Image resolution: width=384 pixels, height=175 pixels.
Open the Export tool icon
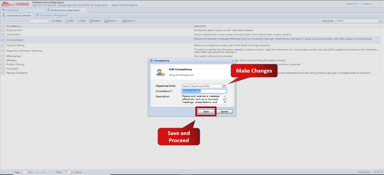click(x=107, y=21)
